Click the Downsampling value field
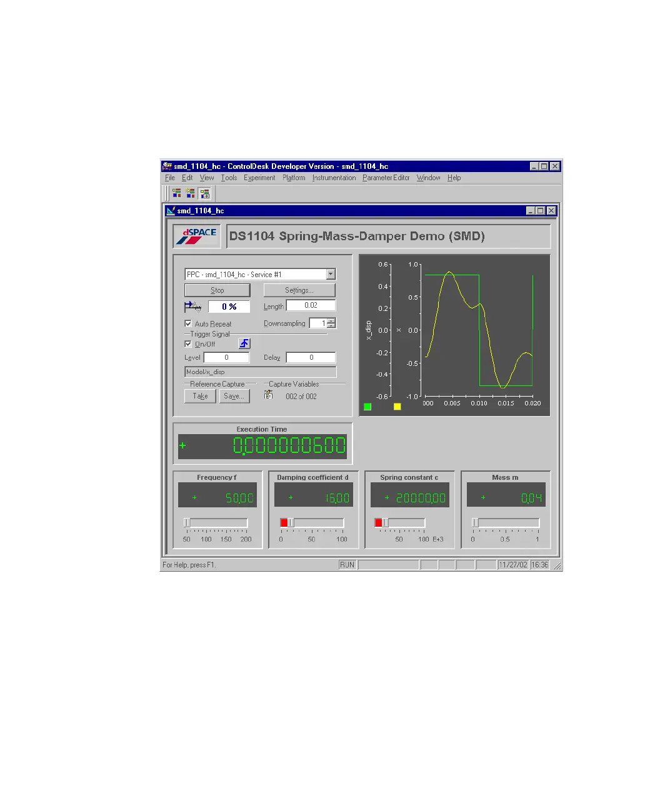 click(318, 323)
